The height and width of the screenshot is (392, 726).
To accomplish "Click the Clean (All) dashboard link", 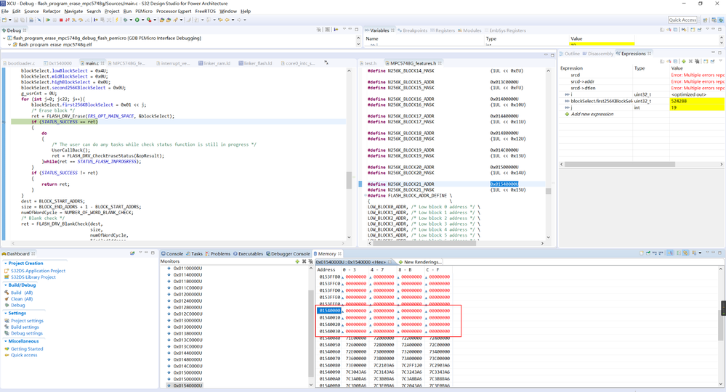I will pyautogui.click(x=22, y=299).
